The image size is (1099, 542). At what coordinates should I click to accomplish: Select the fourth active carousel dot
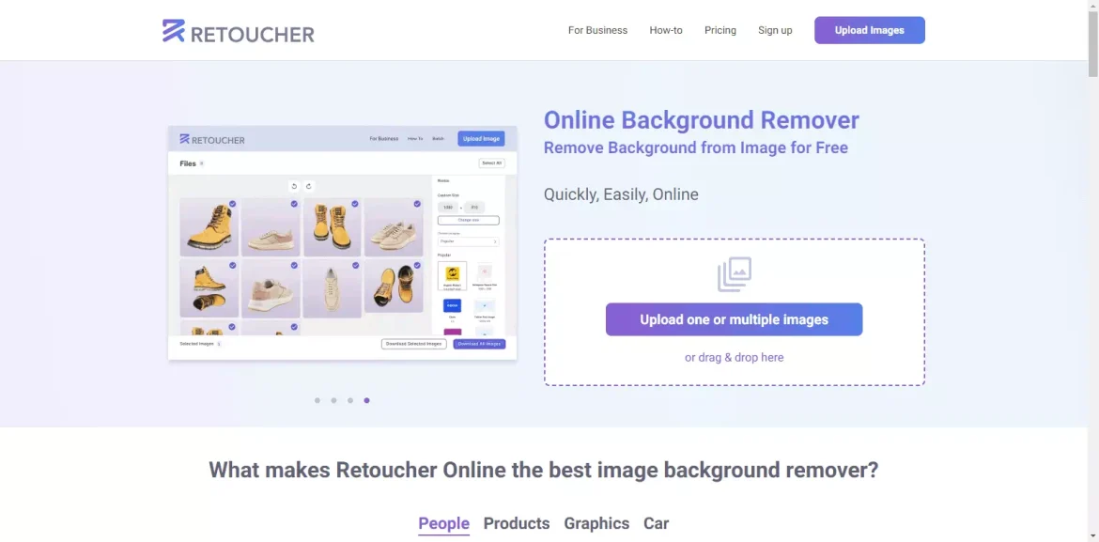pyautogui.click(x=366, y=400)
